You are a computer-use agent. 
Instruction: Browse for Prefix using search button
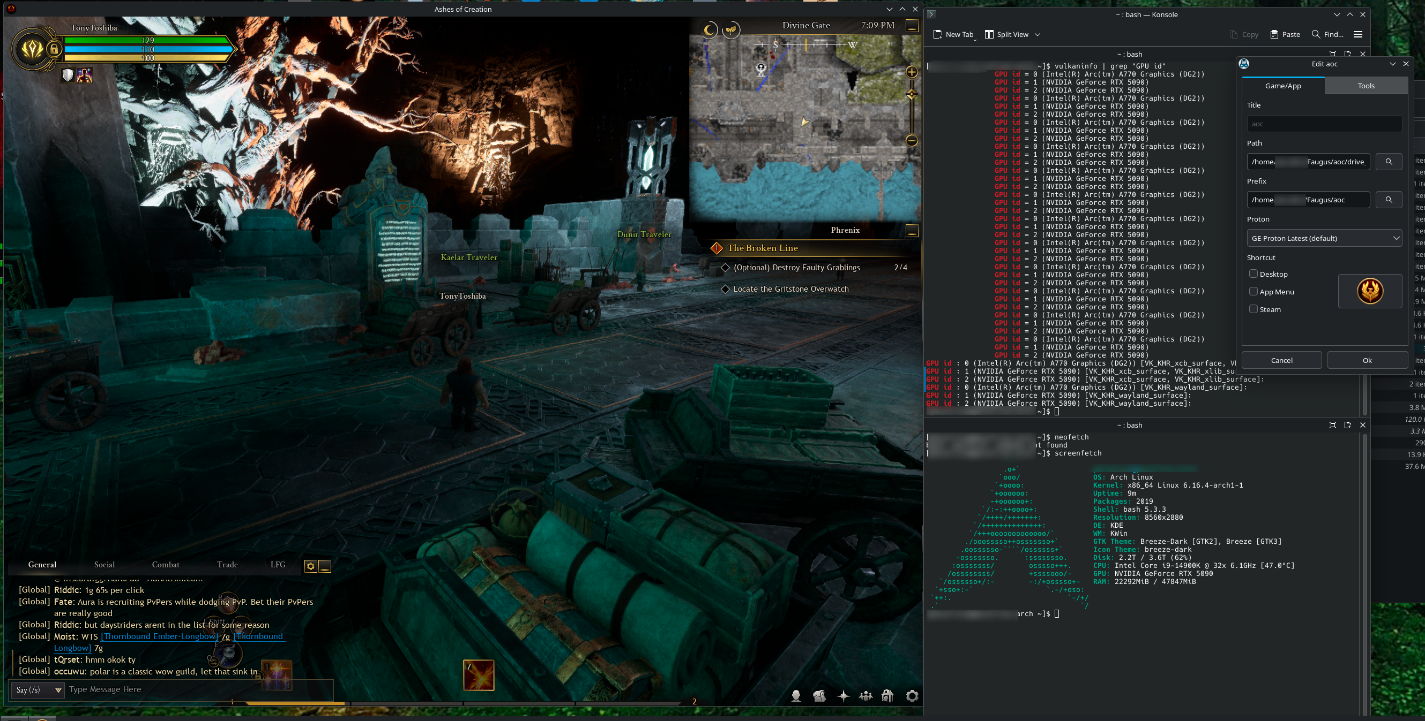click(1389, 200)
